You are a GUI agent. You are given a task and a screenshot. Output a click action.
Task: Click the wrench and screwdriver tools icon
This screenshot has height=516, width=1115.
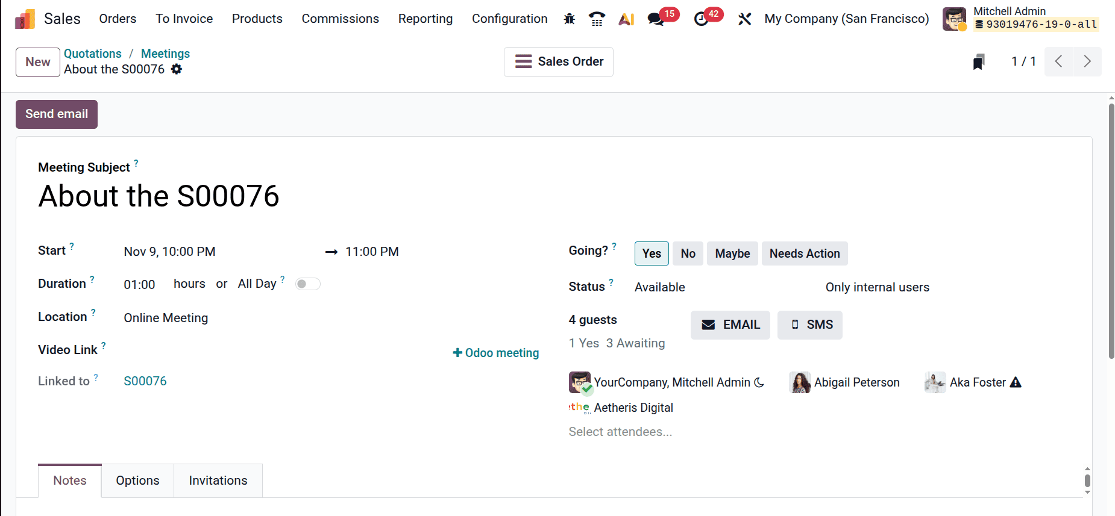[x=744, y=19]
